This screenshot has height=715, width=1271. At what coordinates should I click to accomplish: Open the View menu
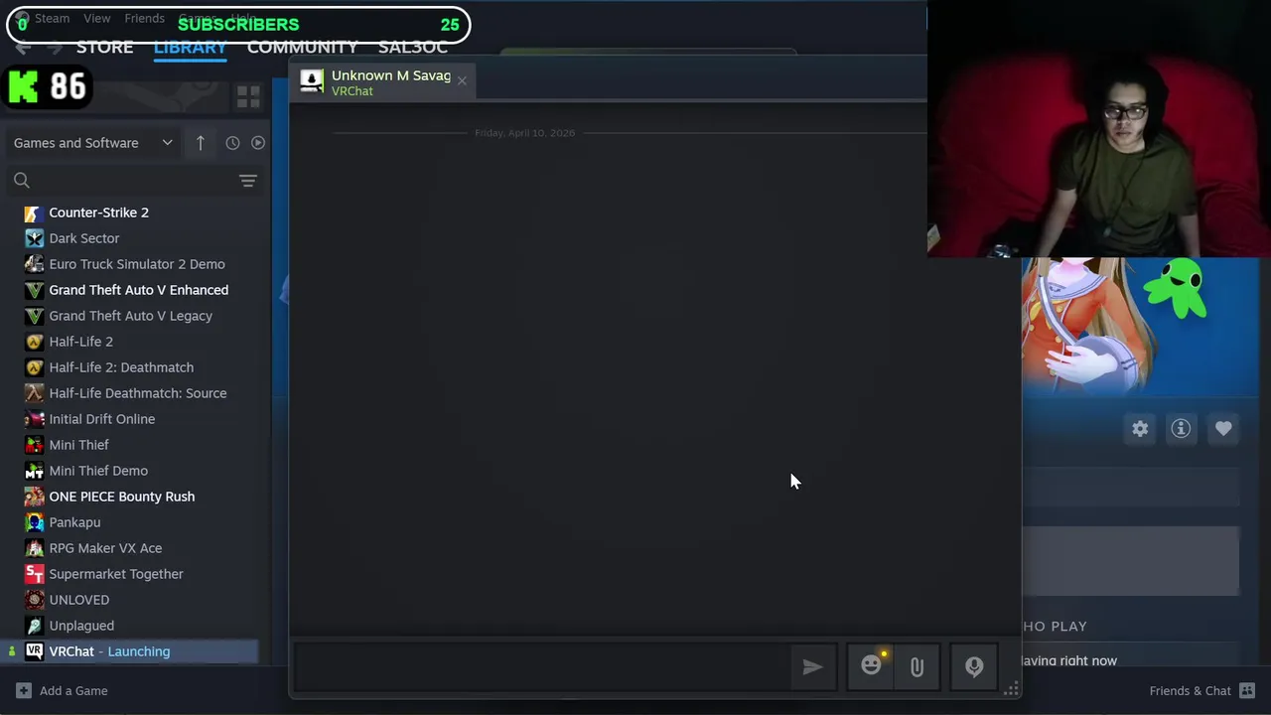(x=97, y=18)
